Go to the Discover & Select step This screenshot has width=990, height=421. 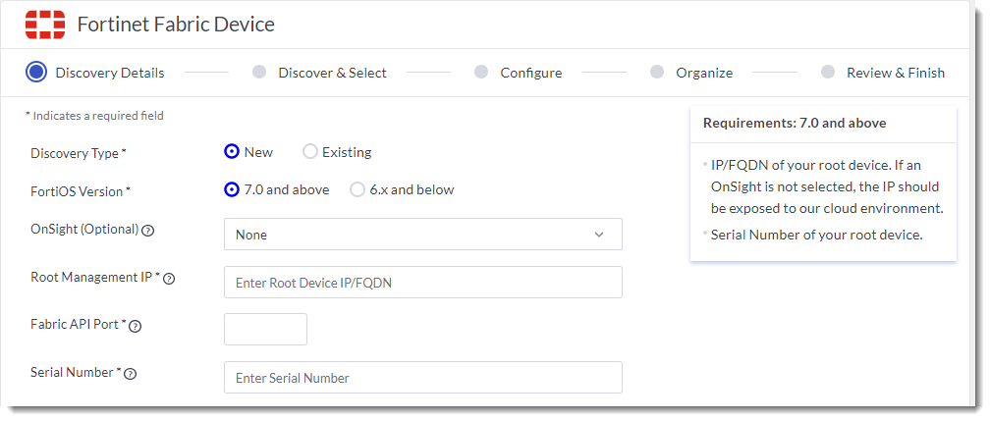click(x=332, y=73)
